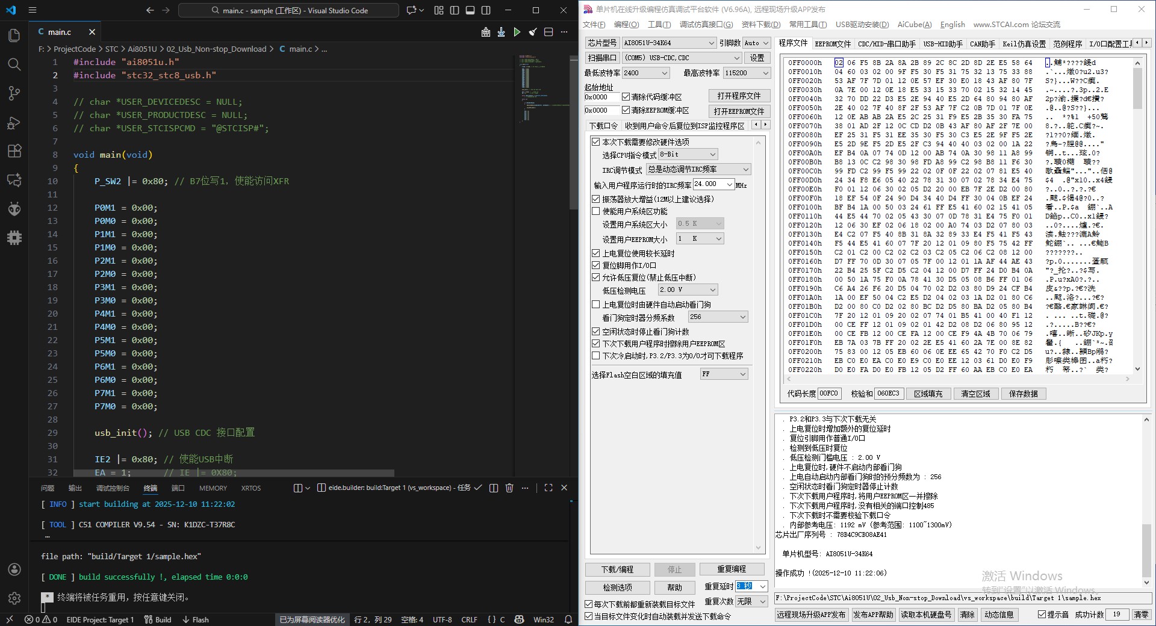Open the Extensions view

pos(14,151)
